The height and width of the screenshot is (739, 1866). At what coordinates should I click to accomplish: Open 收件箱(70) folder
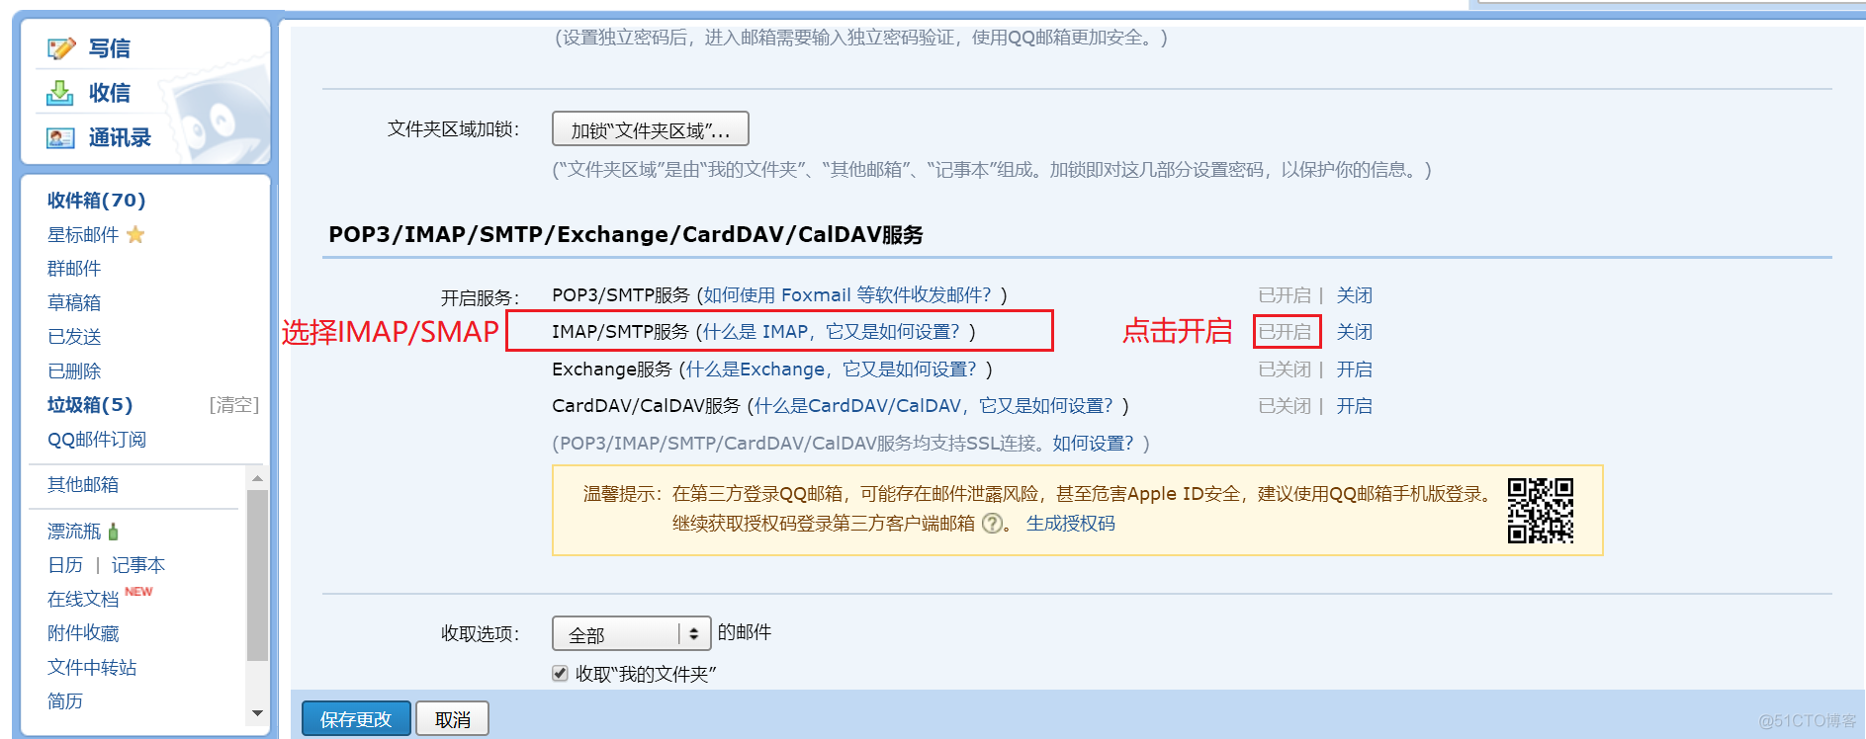pyautogui.click(x=96, y=201)
